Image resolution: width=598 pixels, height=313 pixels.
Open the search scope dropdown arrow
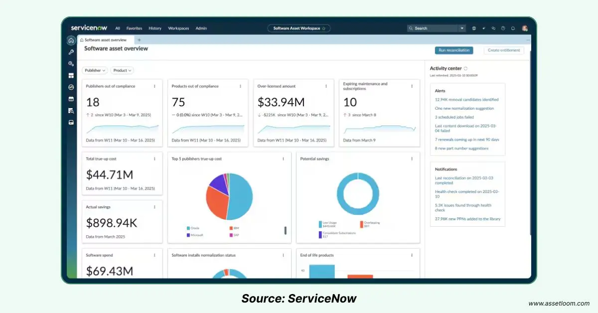(462, 28)
